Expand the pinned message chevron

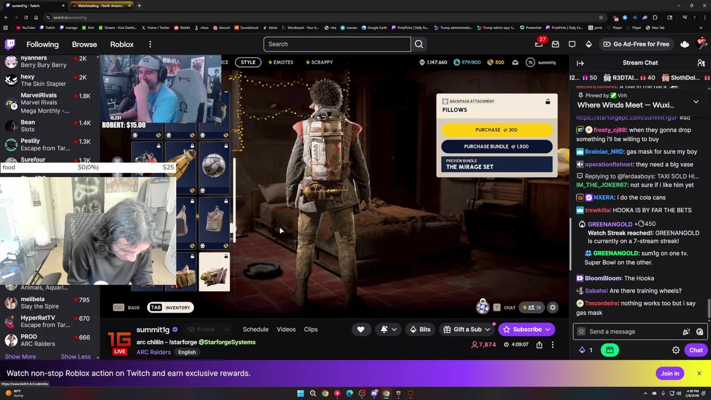coord(695,102)
